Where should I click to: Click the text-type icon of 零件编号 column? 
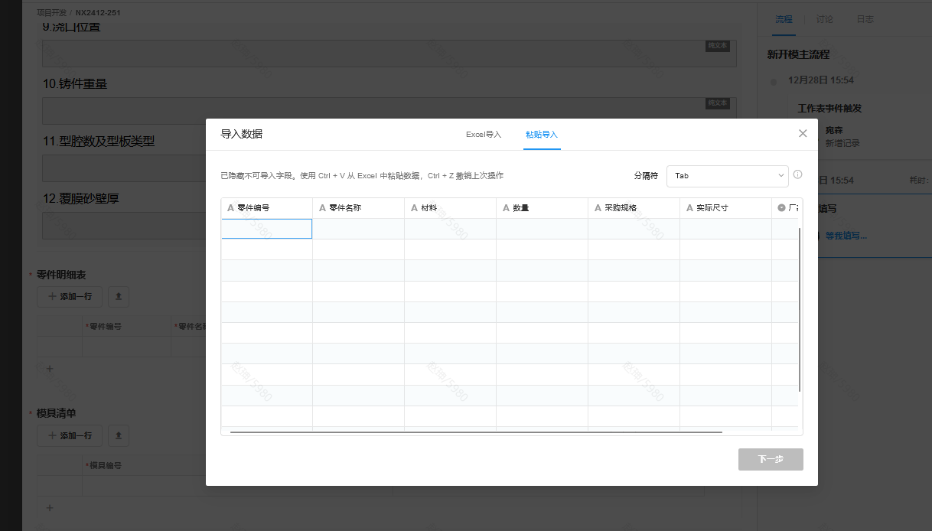coord(231,208)
